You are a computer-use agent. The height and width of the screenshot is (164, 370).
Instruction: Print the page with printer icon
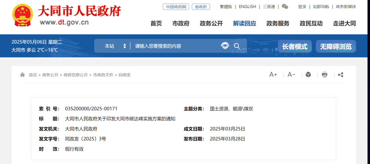click(x=325, y=75)
